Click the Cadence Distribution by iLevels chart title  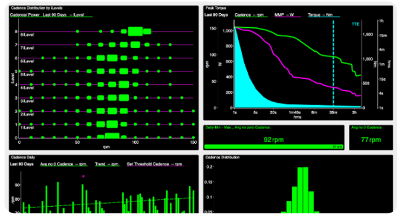pyautogui.click(x=37, y=8)
